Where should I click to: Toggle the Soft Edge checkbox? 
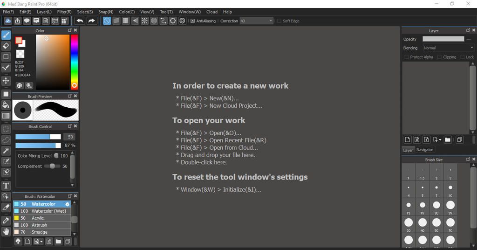[279, 21]
